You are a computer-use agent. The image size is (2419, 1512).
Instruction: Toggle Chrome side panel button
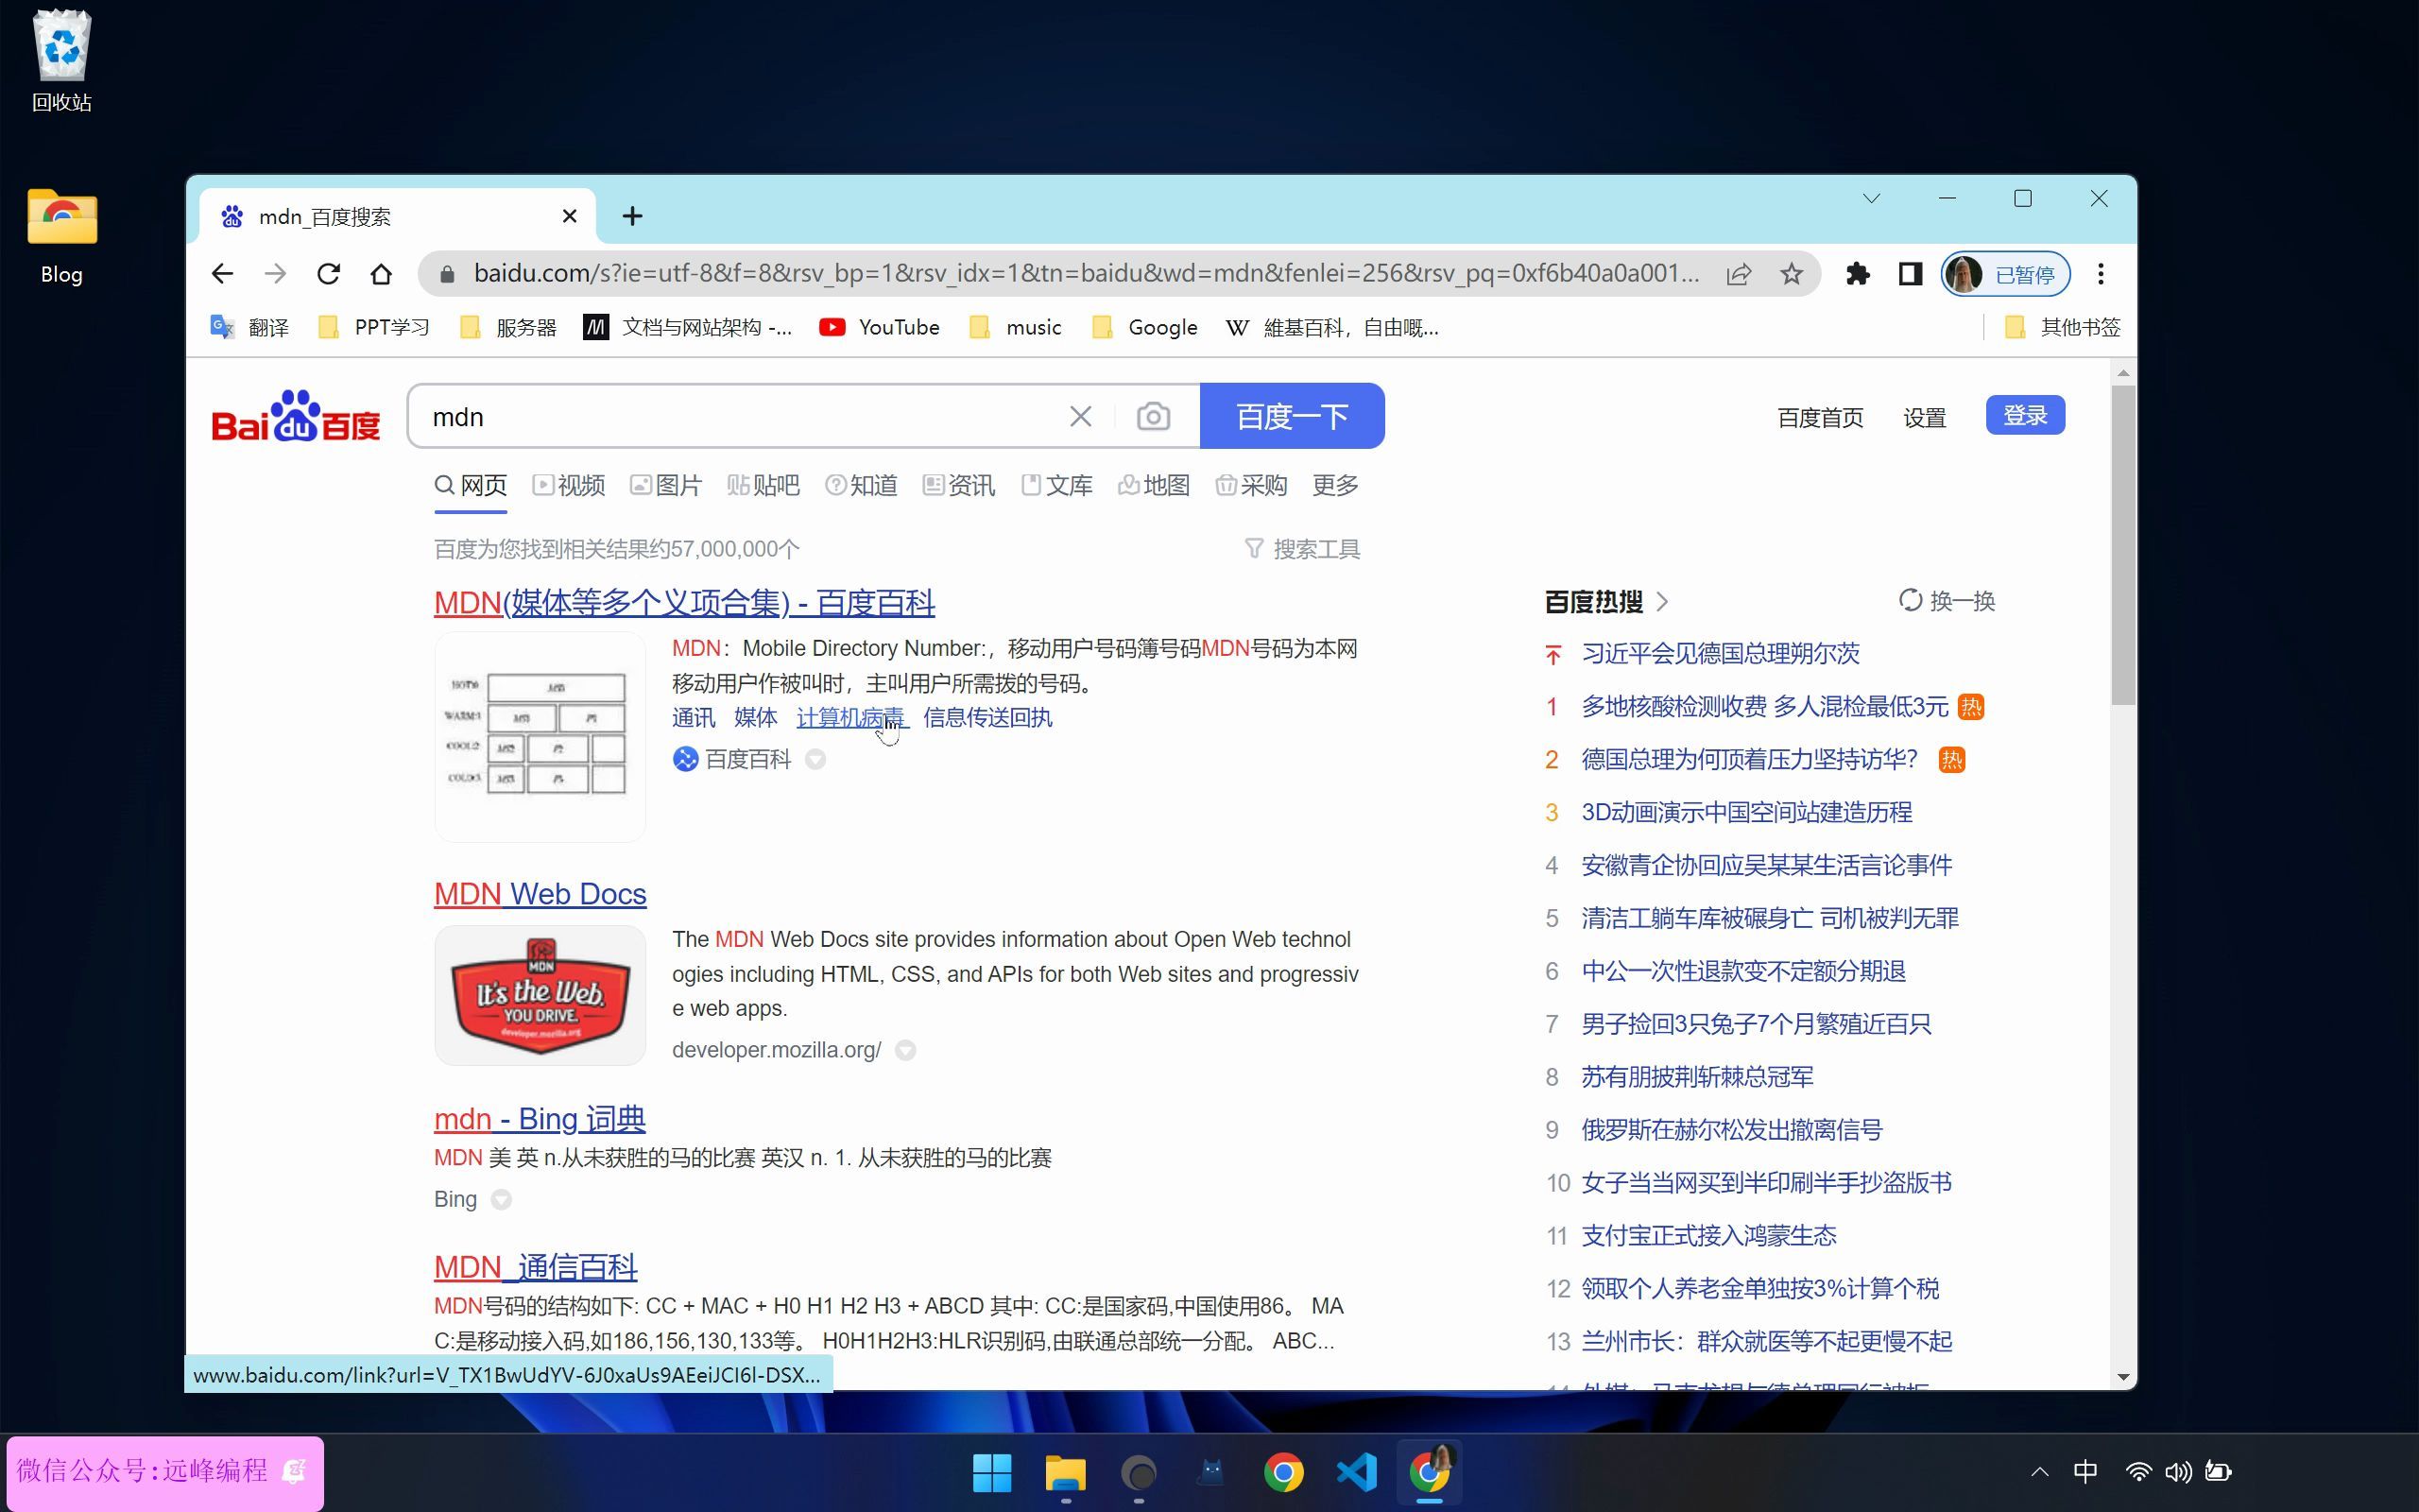[1909, 274]
